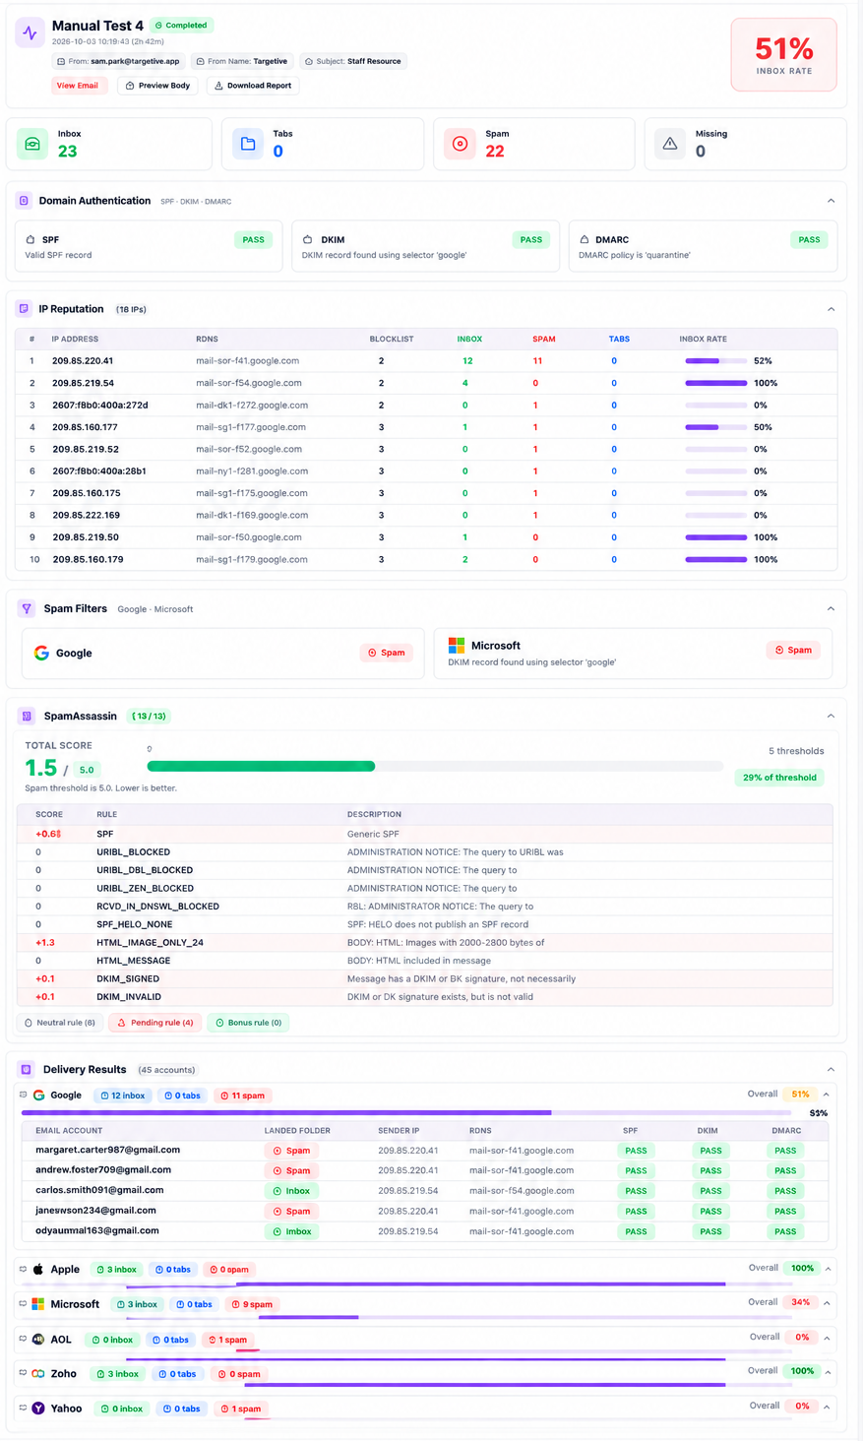This screenshot has height=1441, width=863.
Task: Select the Neutral rule (6) filter
Action: point(60,1023)
